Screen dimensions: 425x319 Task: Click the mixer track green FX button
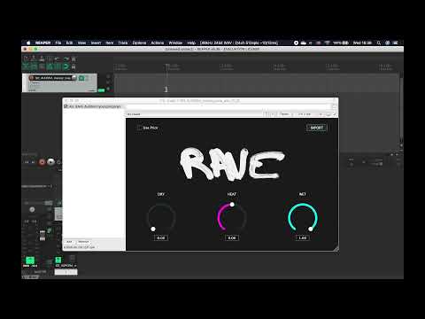coord(58,260)
